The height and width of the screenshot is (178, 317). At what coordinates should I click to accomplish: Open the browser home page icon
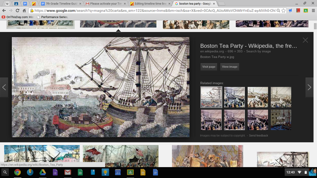click(24, 10)
